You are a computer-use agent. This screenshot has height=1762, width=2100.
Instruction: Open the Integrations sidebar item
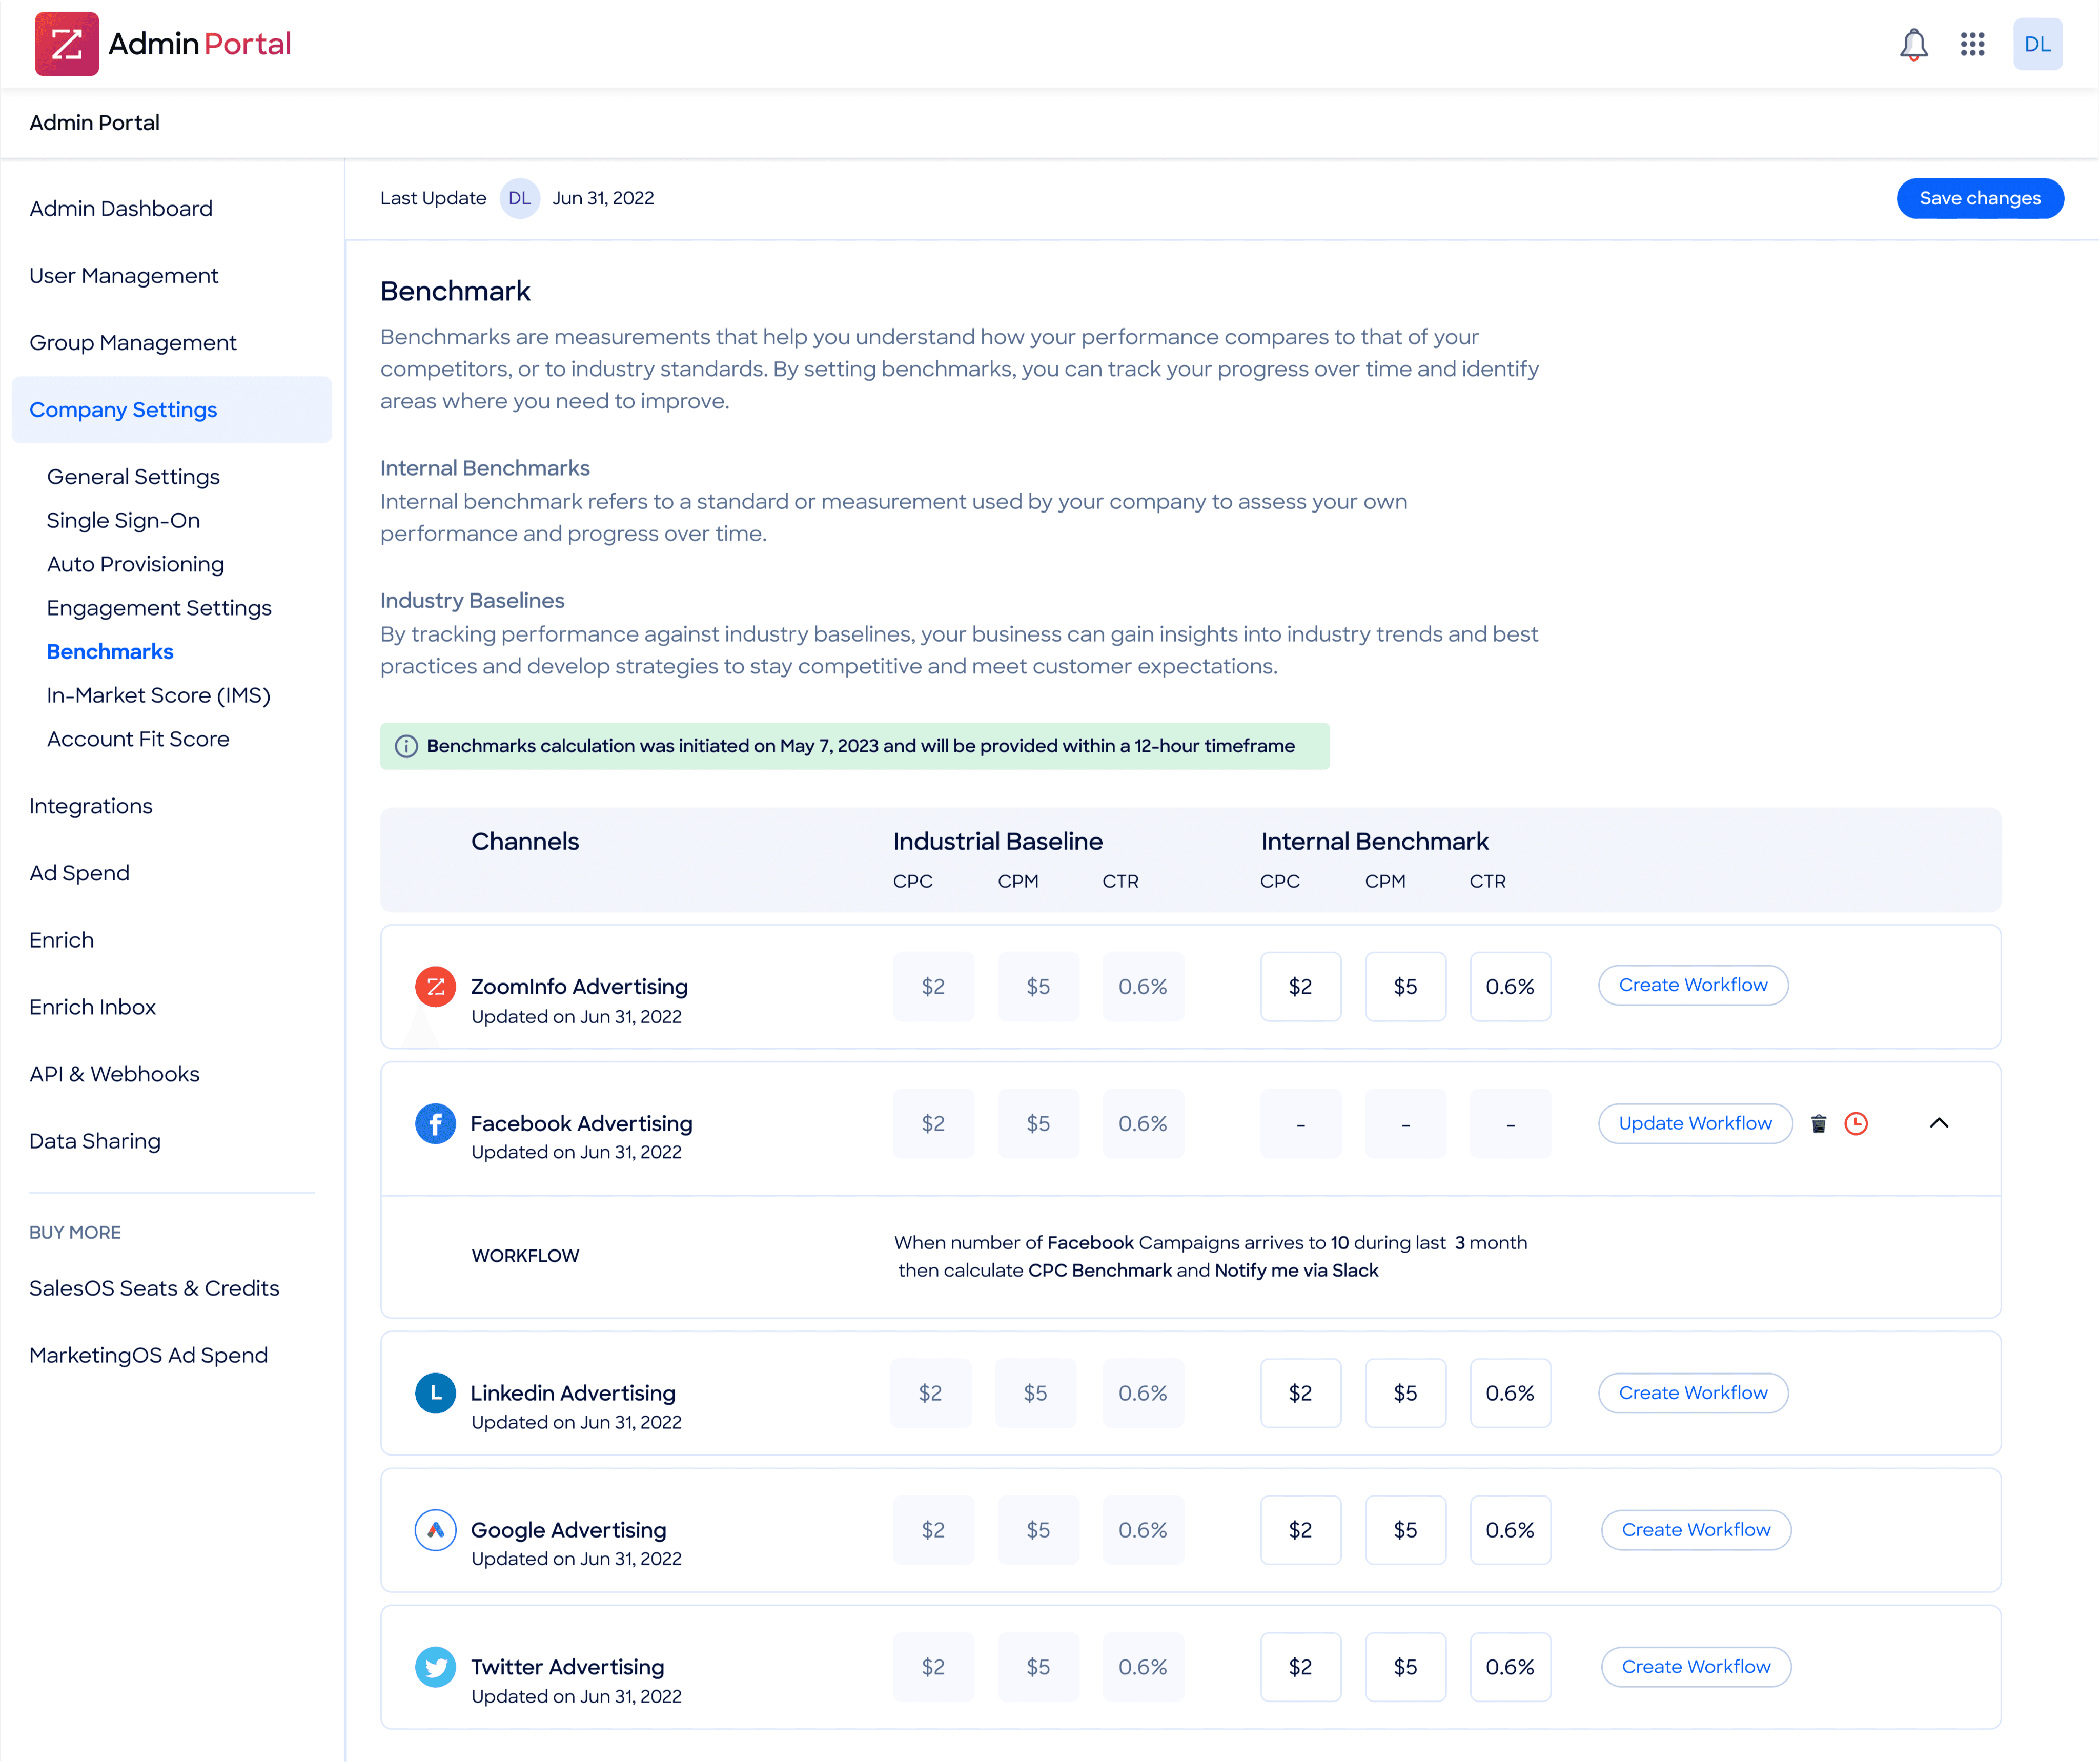point(90,806)
